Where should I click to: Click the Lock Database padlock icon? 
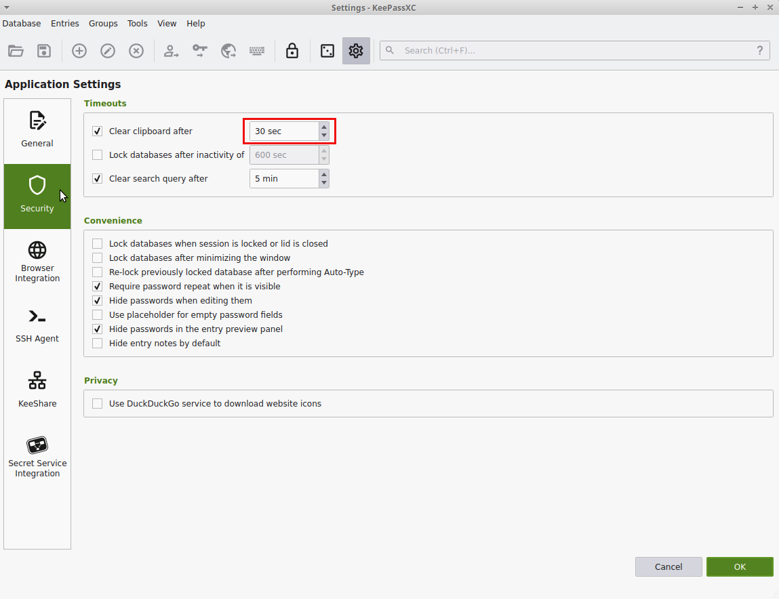(x=292, y=51)
